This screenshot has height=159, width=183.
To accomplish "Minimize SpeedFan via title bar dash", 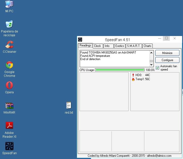I will tap(160, 38).
